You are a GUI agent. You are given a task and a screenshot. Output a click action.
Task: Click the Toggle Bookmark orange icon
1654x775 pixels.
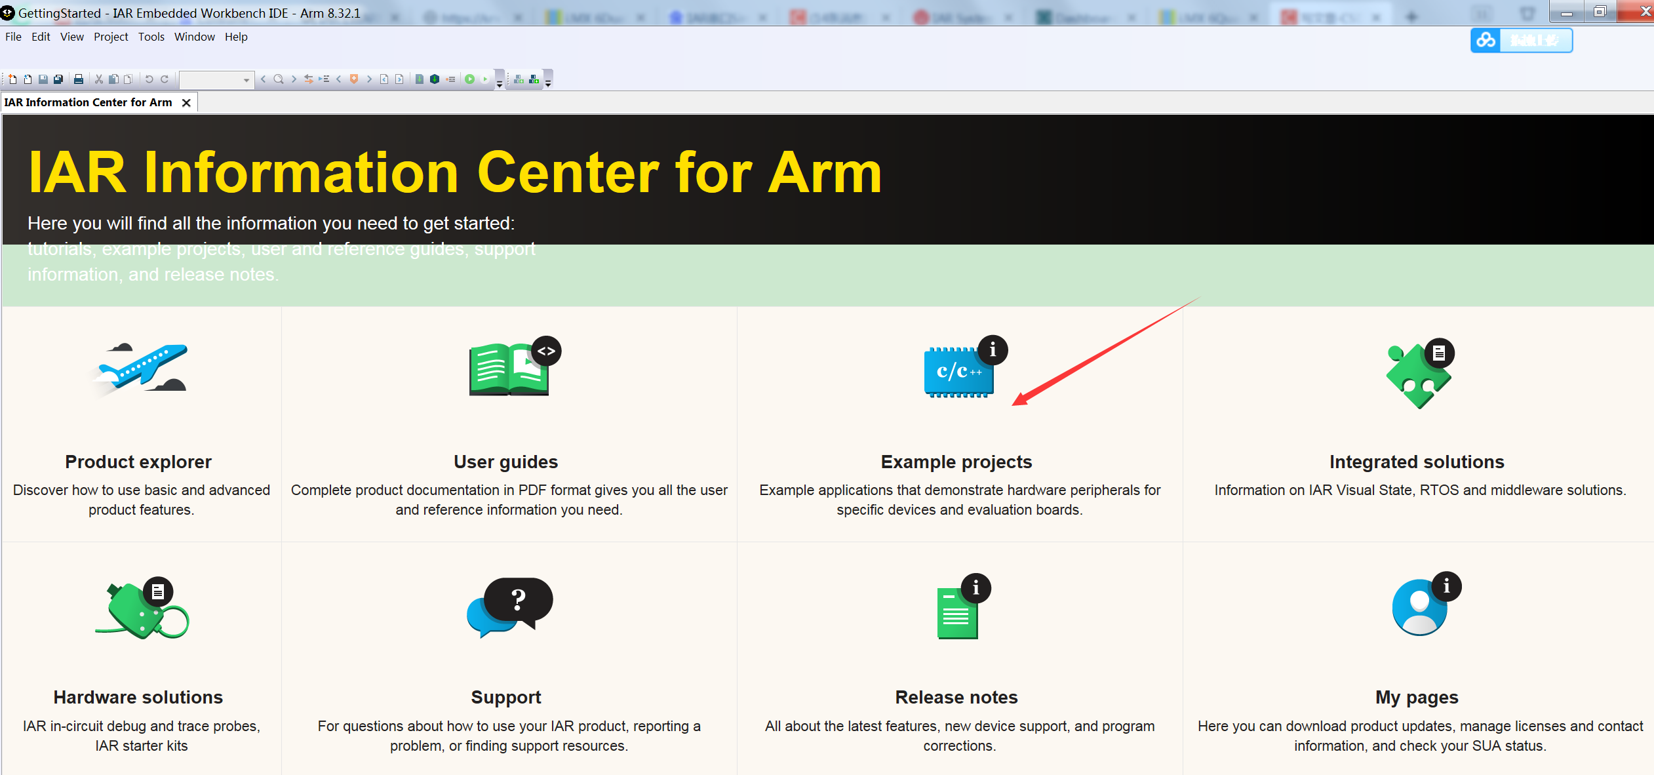point(354,79)
